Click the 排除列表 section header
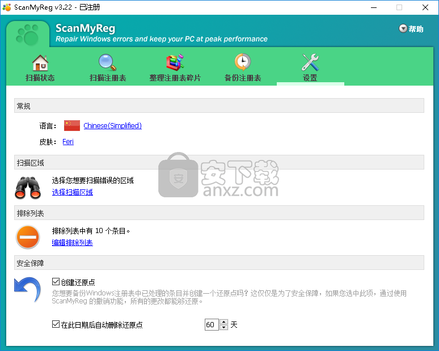 click(220, 213)
